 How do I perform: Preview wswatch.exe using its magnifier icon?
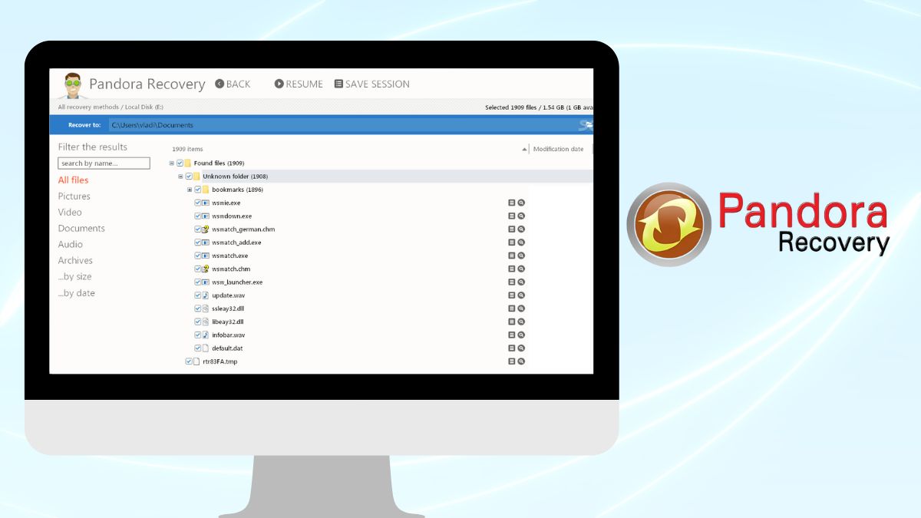(521, 256)
